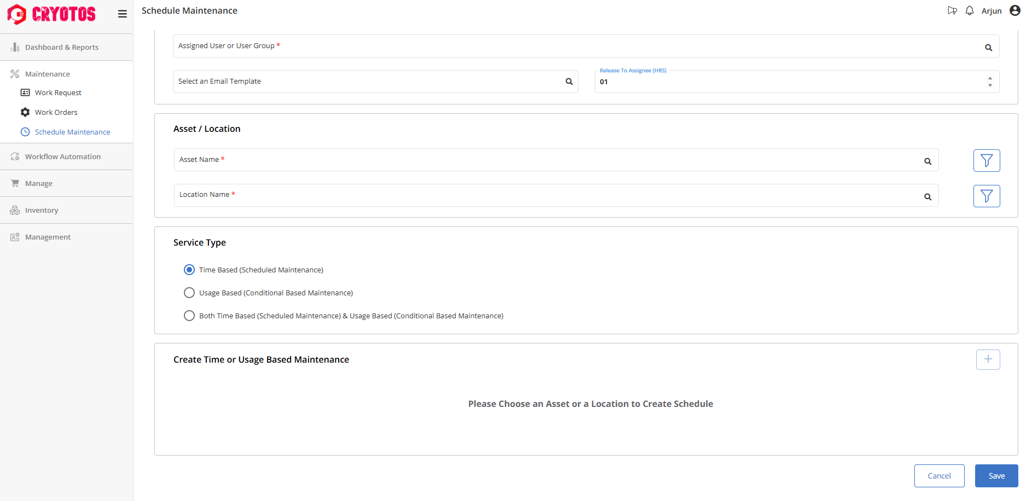Click the flag icon in header

tap(952, 11)
